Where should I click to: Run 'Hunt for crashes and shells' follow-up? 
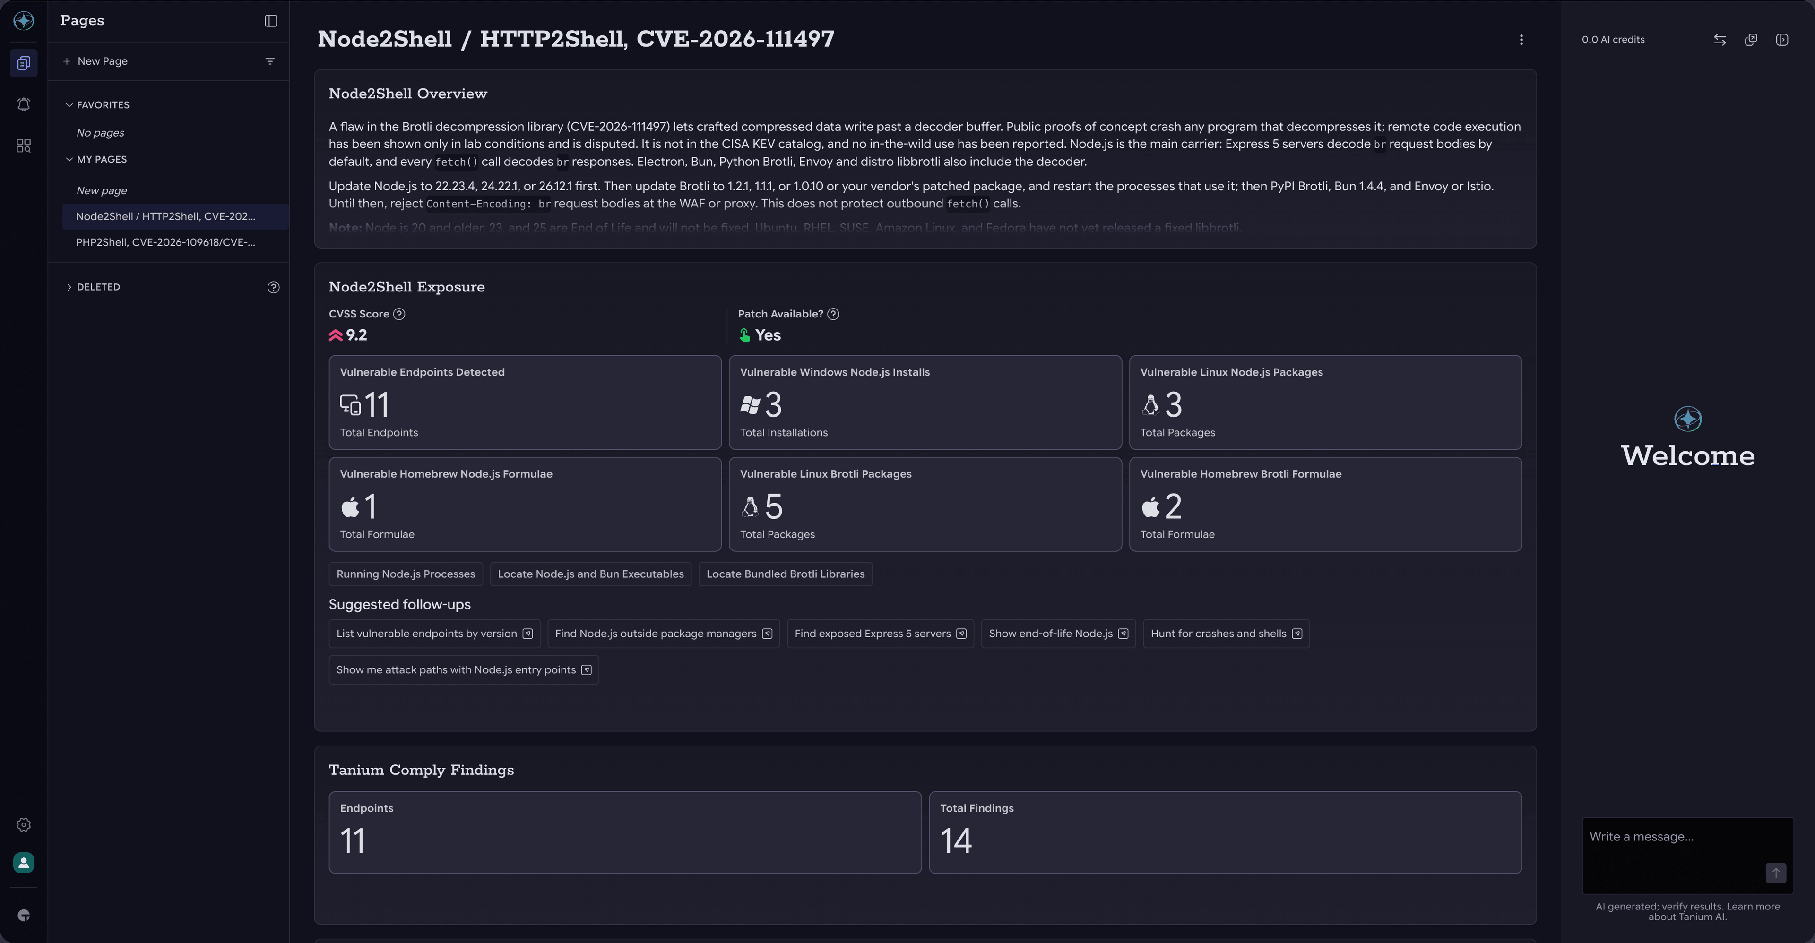[1226, 634]
